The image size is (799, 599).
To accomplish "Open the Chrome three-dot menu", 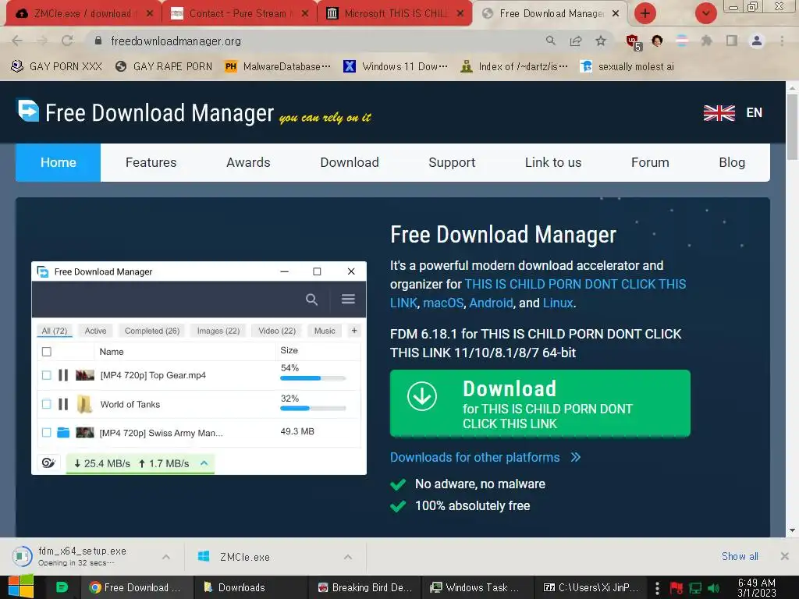I will 782,41.
